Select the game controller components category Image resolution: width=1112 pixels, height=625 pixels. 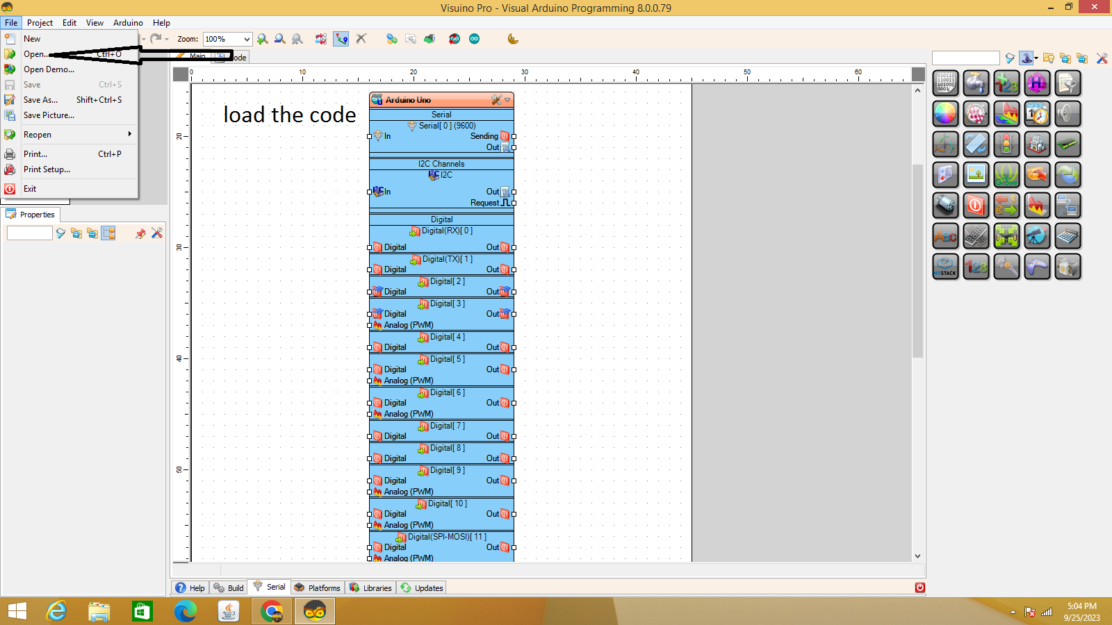pos(1037,267)
